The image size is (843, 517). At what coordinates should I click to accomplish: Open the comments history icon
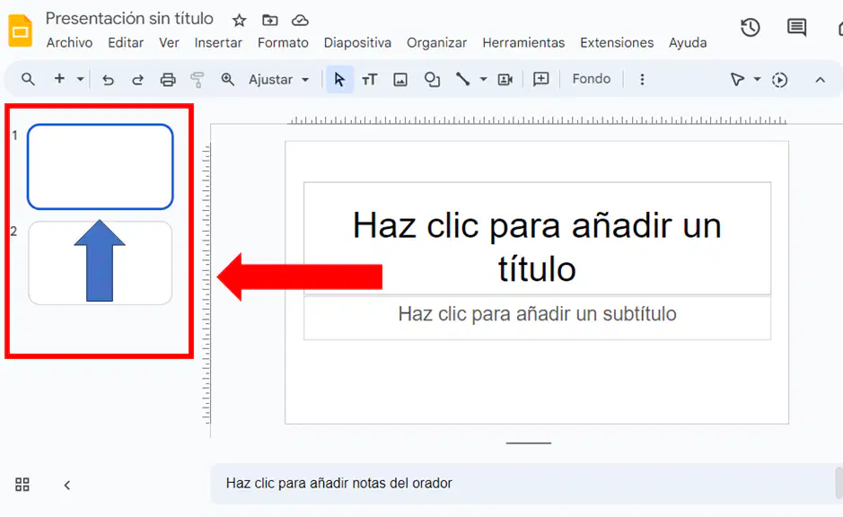(796, 28)
